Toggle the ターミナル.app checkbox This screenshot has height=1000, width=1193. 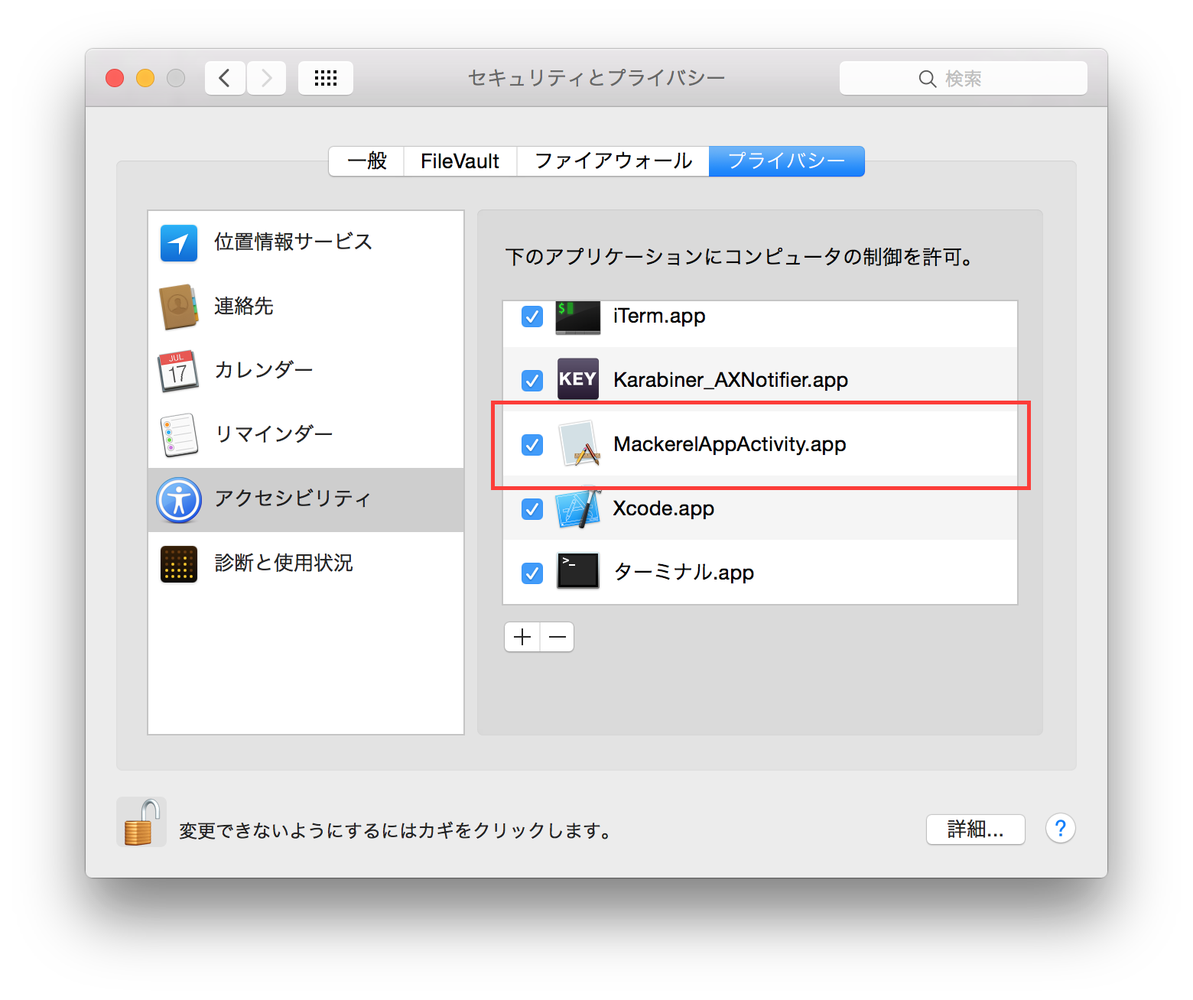coord(532,573)
